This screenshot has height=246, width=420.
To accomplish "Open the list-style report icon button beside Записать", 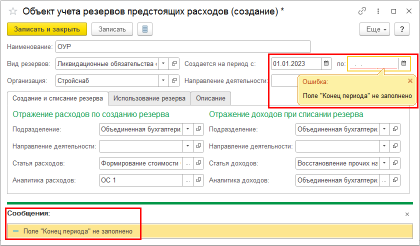I will pyautogui.click(x=145, y=29).
